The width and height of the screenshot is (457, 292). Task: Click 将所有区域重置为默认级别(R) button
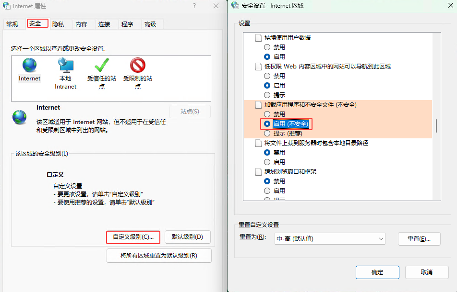coord(159,256)
